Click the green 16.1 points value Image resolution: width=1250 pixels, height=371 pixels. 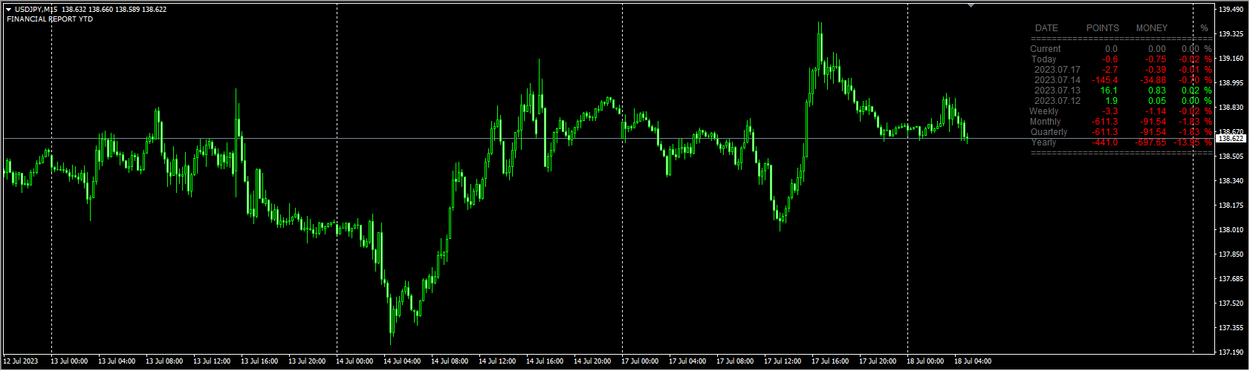[1108, 91]
